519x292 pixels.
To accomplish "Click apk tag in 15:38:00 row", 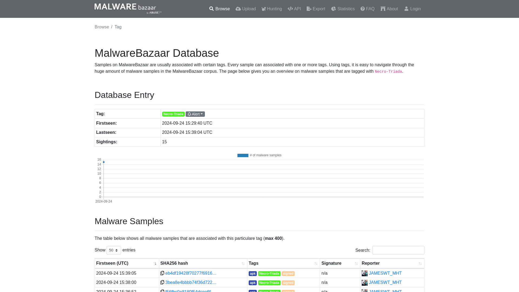I will click(253, 283).
